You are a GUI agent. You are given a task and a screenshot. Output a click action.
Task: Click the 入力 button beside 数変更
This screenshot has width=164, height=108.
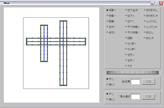(x=149, y=82)
